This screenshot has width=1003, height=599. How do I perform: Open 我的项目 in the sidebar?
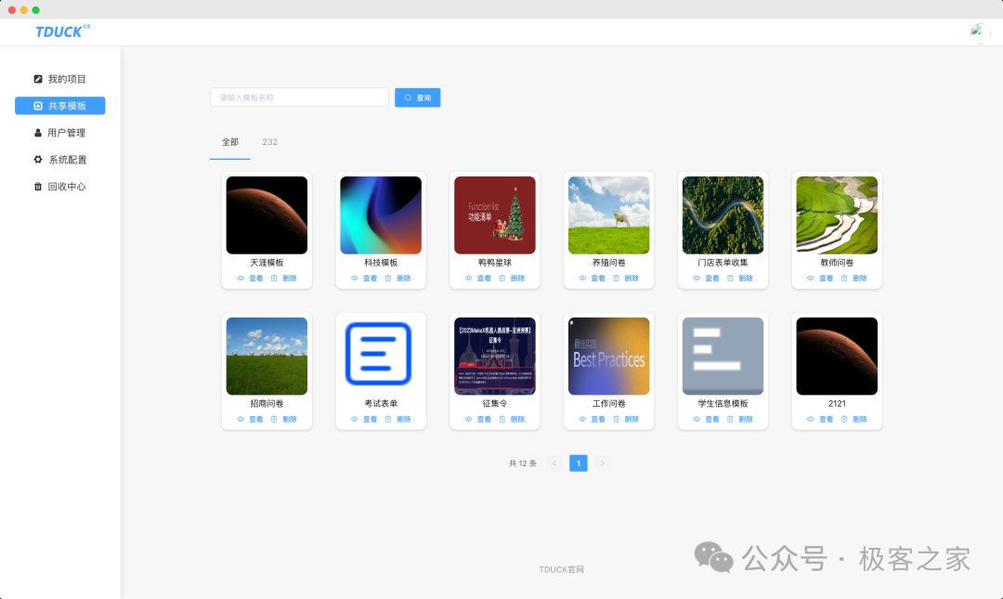click(x=60, y=79)
